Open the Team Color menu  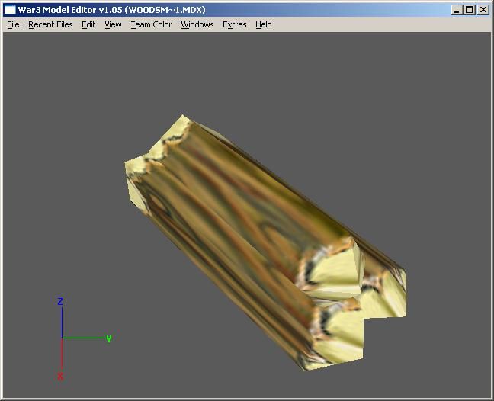click(151, 24)
